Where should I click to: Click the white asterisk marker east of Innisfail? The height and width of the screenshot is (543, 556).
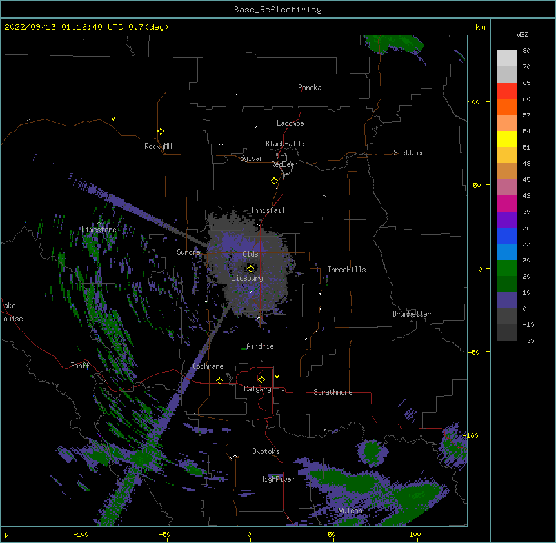(x=324, y=195)
